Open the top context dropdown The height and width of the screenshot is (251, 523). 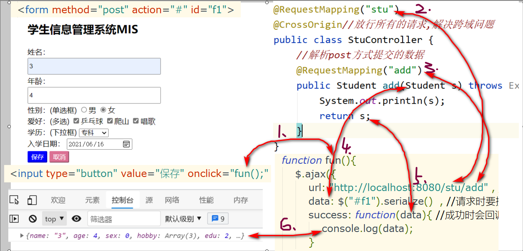pyautogui.click(x=55, y=219)
